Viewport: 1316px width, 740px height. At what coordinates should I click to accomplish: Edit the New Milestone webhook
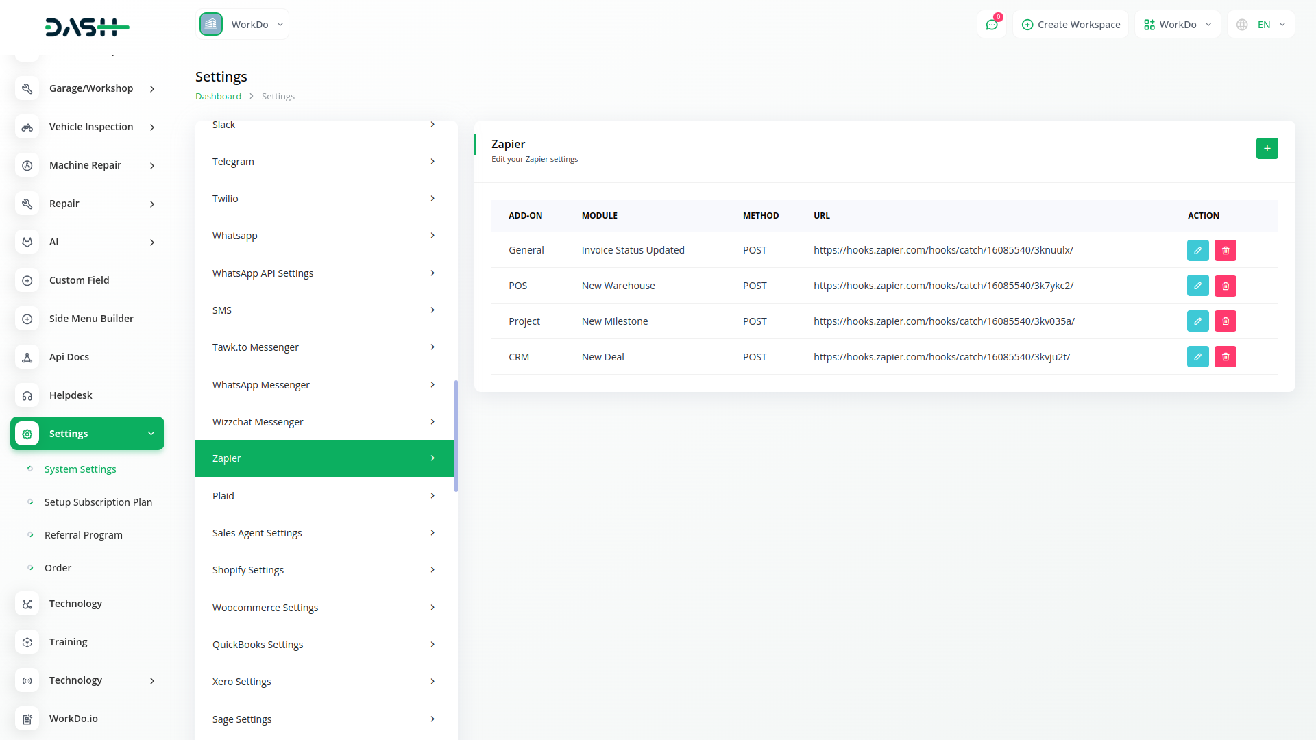[1197, 321]
